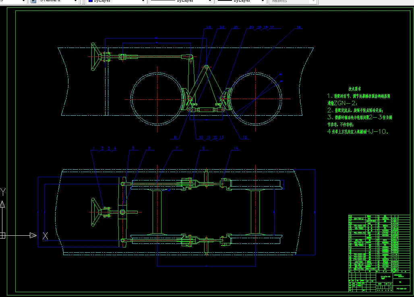Click technical note line starting with 2、
414x297 pixels.
[355, 110]
